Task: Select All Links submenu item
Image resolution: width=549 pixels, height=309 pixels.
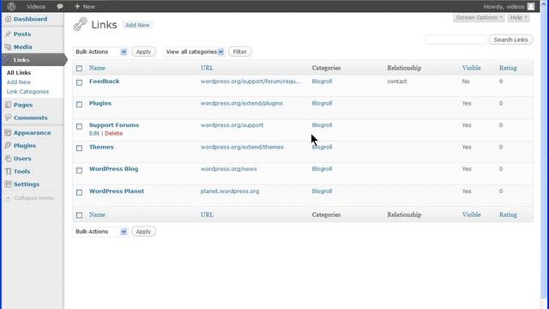Action: click(x=19, y=72)
